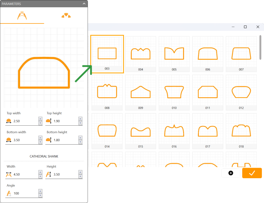
Task: Switch to the three-stone gems tab
Action: point(66,16)
